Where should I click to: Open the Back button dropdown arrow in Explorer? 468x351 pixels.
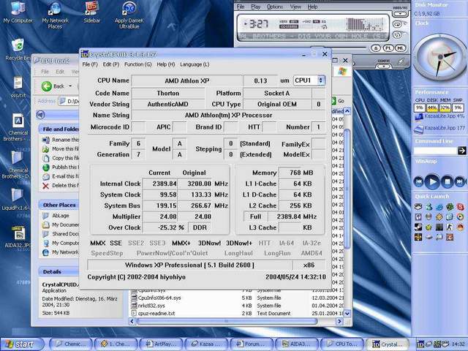point(70,86)
